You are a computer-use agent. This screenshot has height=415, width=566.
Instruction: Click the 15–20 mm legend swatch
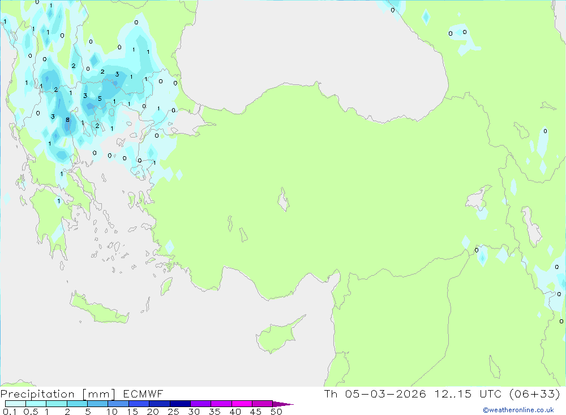(x=139, y=404)
